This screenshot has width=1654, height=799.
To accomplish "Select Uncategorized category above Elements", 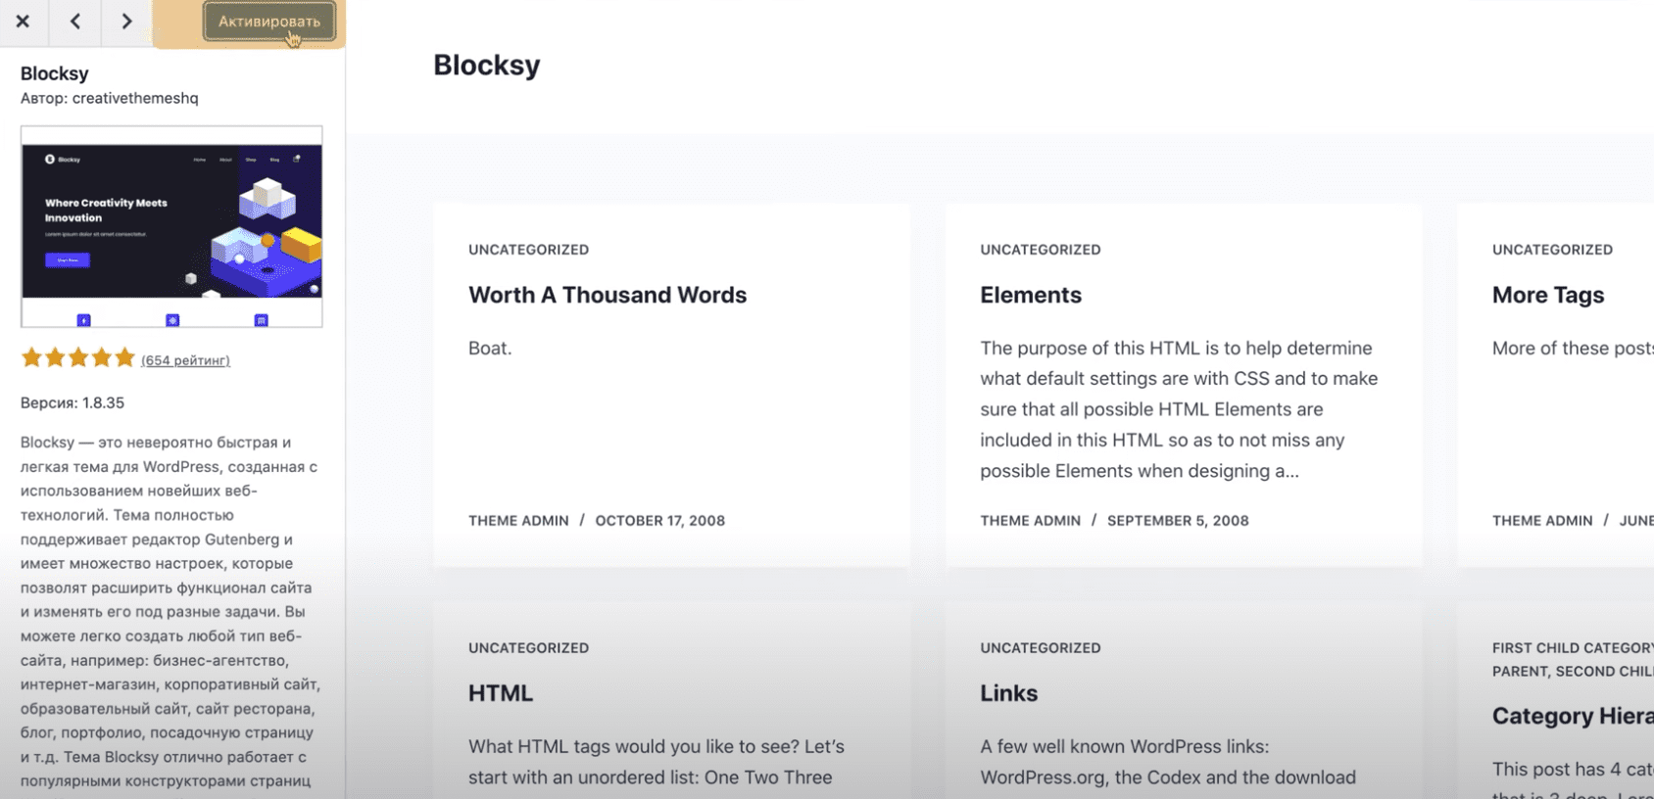I will click(x=1040, y=250).
